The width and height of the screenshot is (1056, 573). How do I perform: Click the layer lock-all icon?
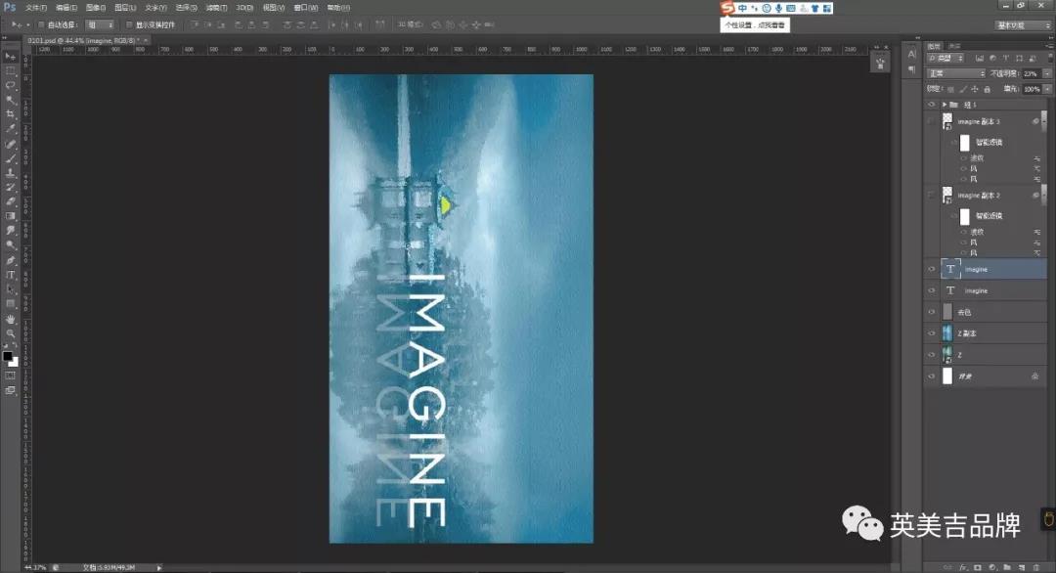pyautogui.click(x=988, y=89)
